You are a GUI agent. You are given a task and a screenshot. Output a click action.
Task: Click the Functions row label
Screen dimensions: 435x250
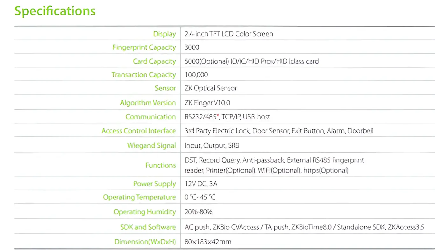click(160, 165)
